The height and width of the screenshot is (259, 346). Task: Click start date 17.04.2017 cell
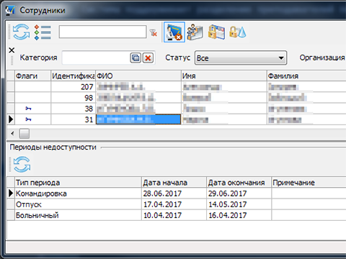pyautogui.click(x=174, y=204)
